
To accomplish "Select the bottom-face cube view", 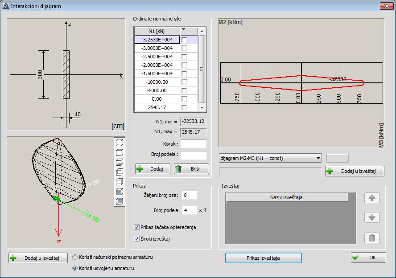I will pos(120,162).
